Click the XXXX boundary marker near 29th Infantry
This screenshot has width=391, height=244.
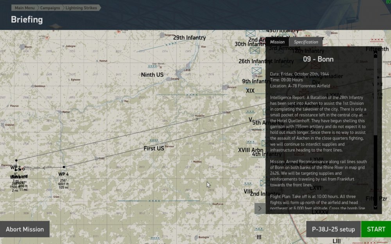point(171,44)
